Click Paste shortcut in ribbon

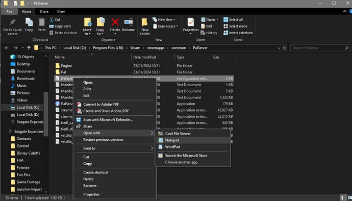coord(63,33)
